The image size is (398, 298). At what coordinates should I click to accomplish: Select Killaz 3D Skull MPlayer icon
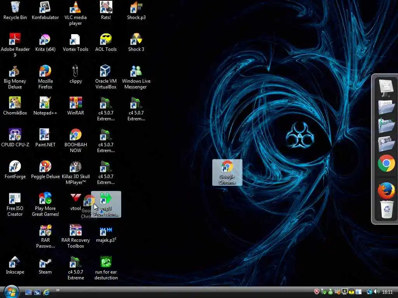(75, 173)
